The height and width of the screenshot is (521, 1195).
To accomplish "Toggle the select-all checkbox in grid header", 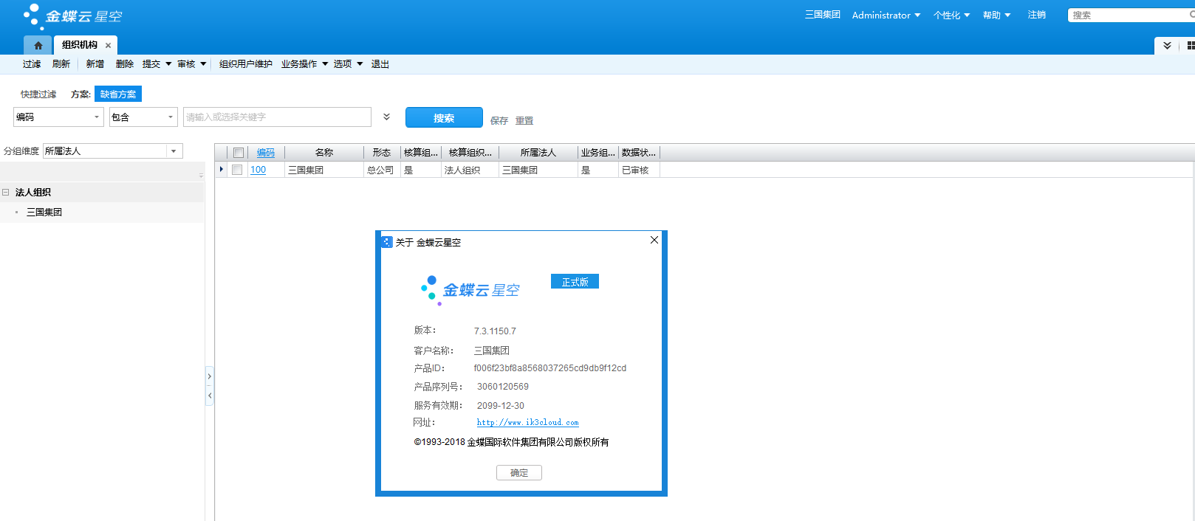I will tap(239, 153).
